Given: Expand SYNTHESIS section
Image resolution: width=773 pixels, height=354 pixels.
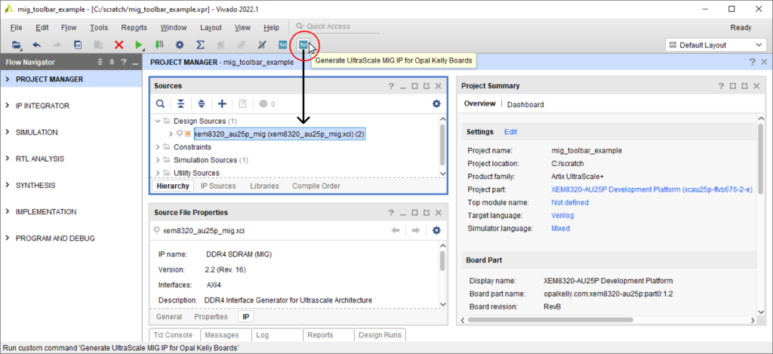Looking at the screenshot, I should tap(8, 186).
